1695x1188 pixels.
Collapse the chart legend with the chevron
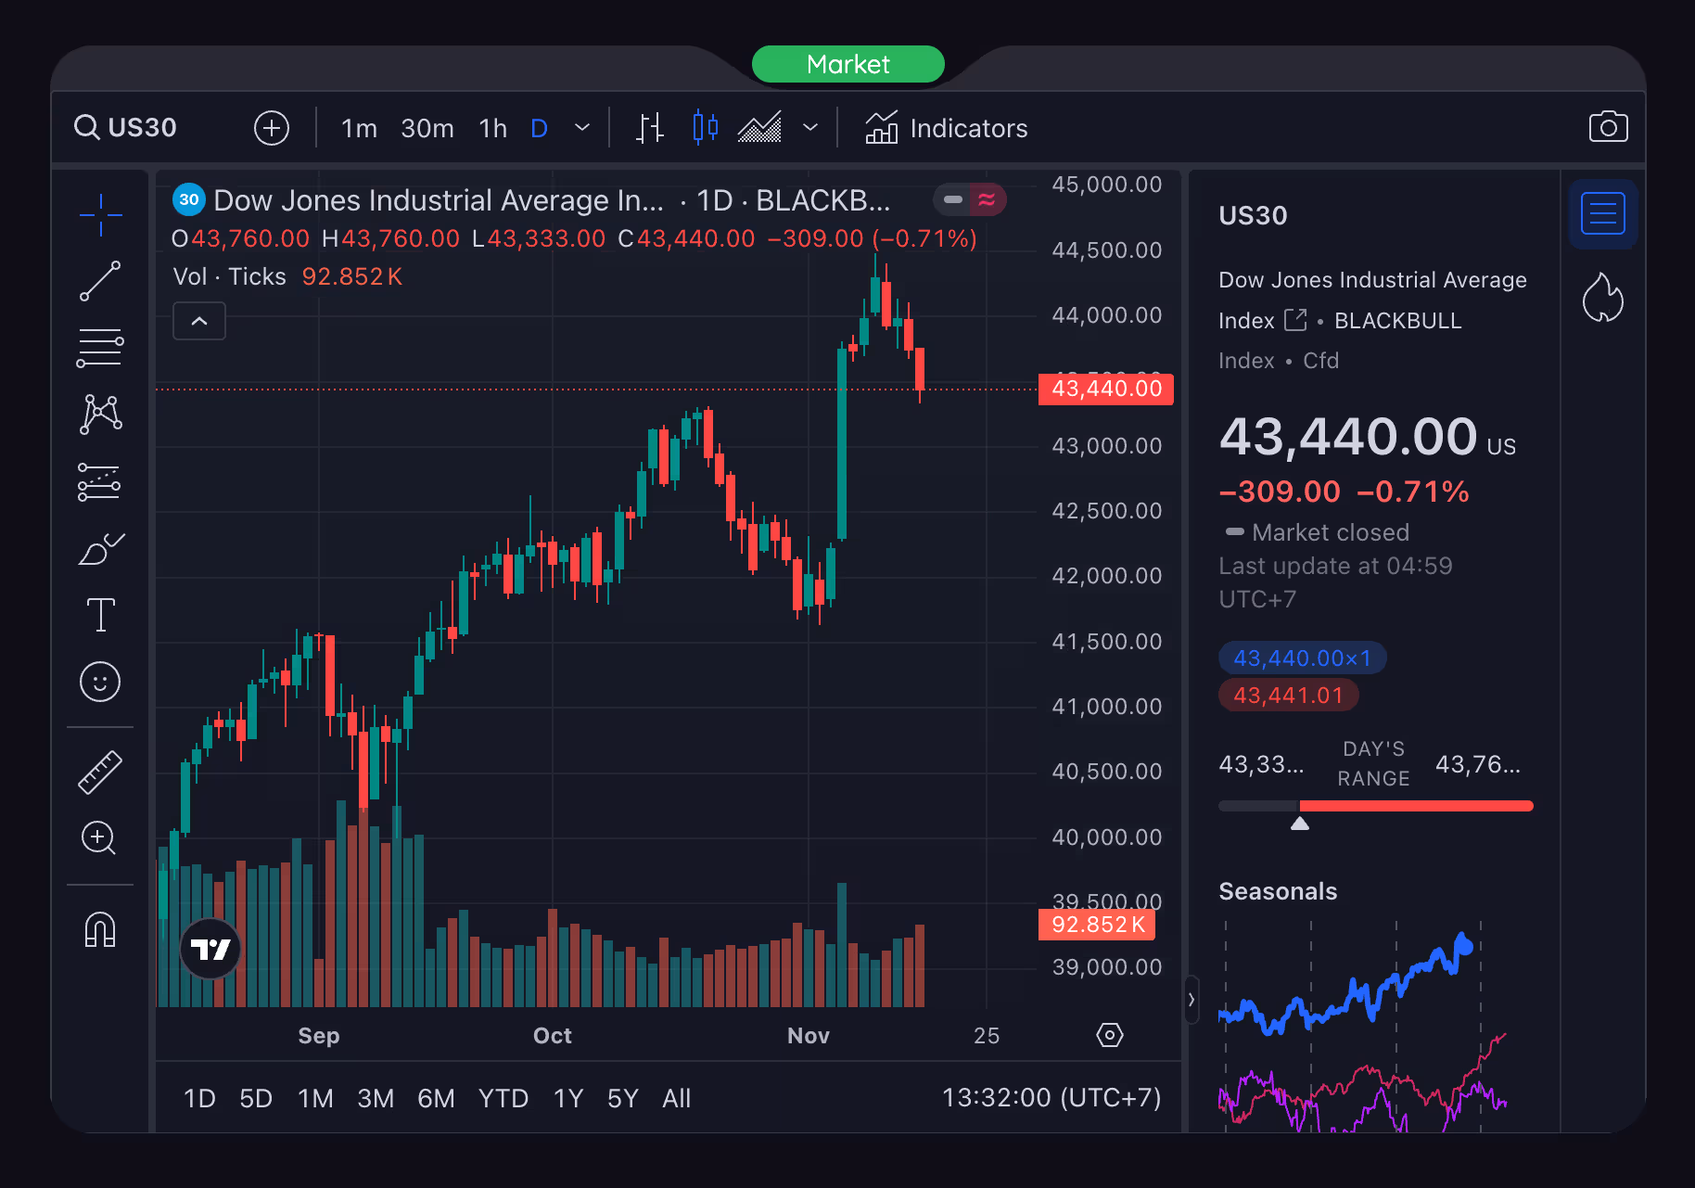199,321
